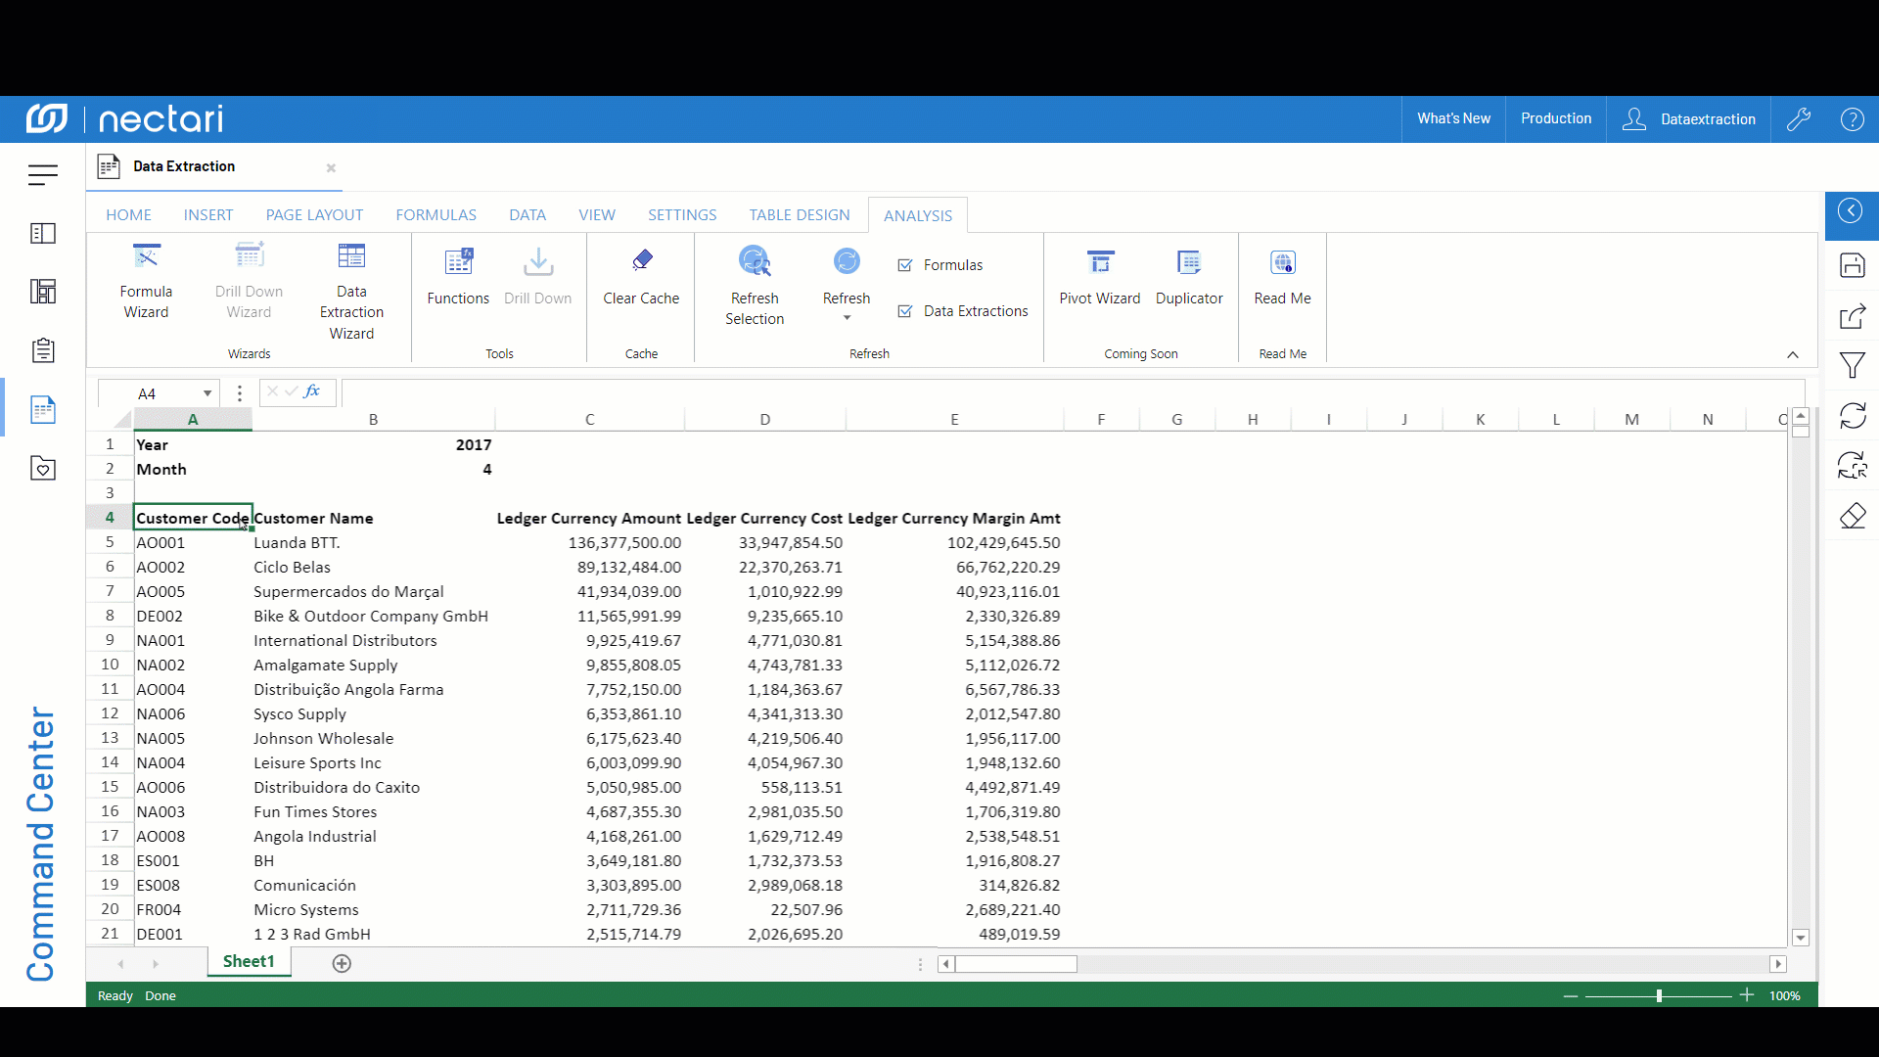The width and height of the screenshot is (1879, 1057).
Task: Open the Formula Wizard tool
Action: 146,281
